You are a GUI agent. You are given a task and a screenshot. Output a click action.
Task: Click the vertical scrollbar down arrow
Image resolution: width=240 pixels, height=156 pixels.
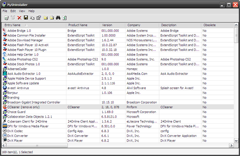[x=236, y=141]
